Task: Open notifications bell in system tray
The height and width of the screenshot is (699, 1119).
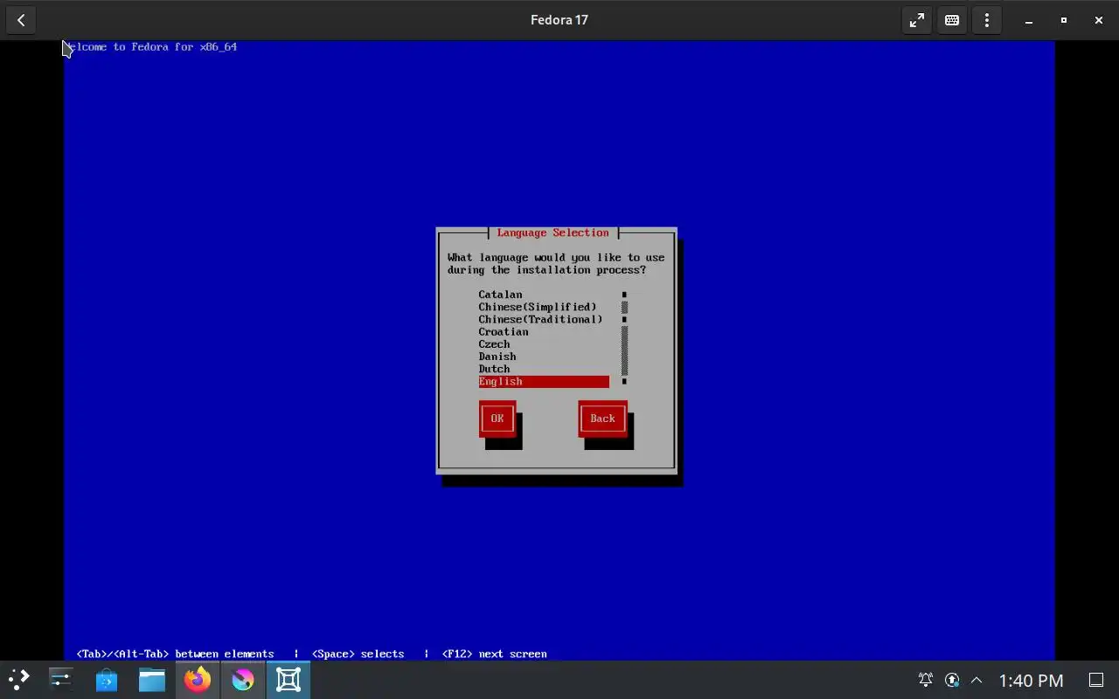Action: (925, 680)
